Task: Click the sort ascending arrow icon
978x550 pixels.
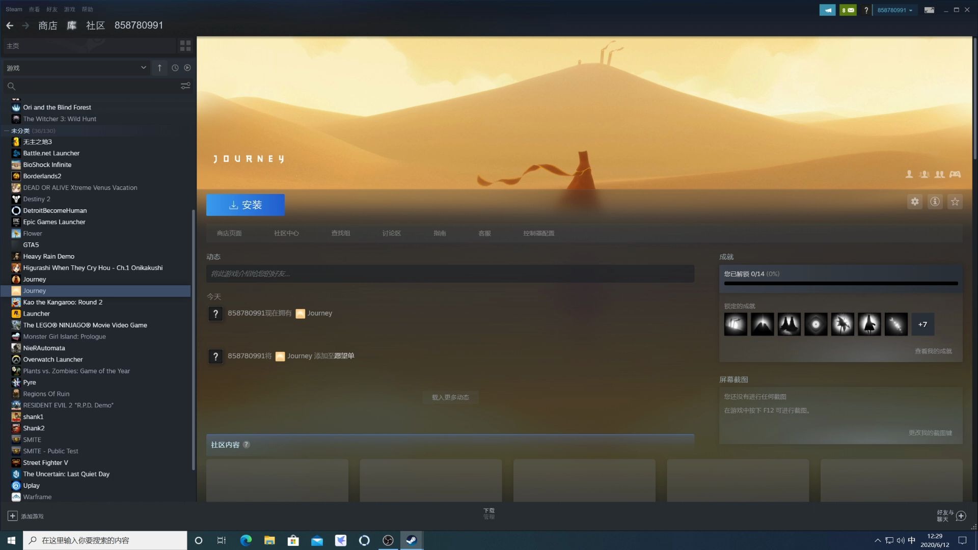Action: coord(159,68)
